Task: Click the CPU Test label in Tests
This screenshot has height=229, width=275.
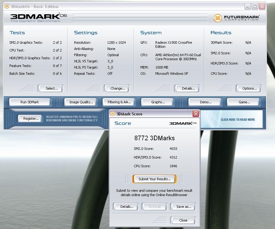Action: tap(17, 50)
